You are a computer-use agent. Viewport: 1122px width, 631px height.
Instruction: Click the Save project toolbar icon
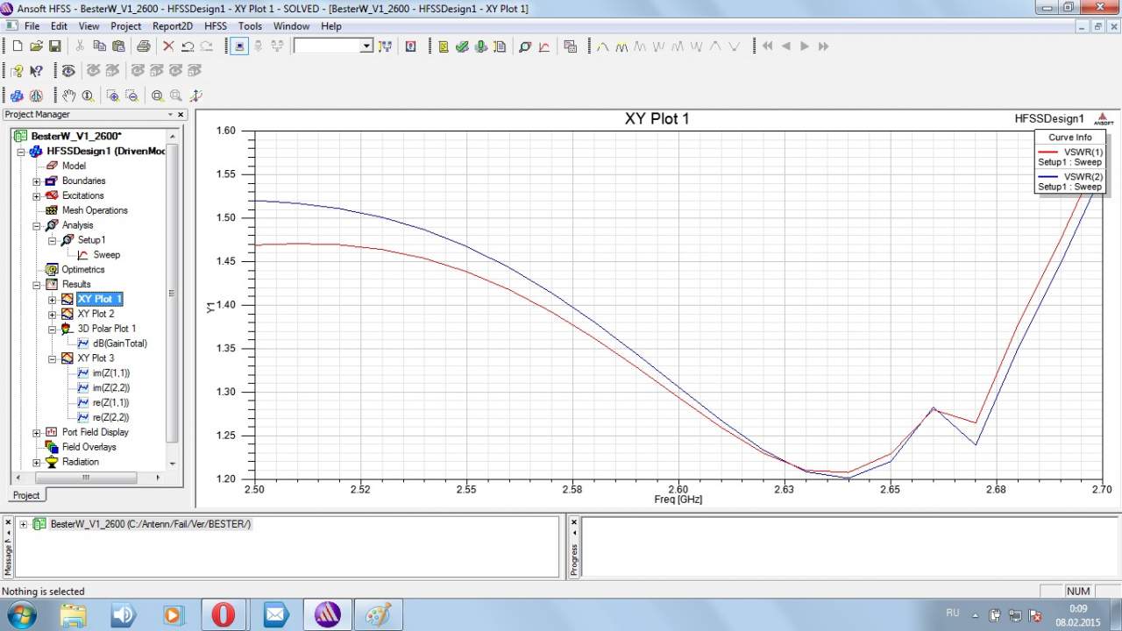[54, 46]
